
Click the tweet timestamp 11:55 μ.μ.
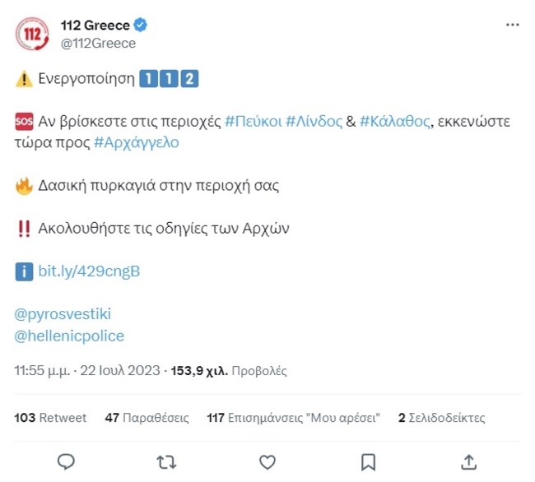click(41, 371)
